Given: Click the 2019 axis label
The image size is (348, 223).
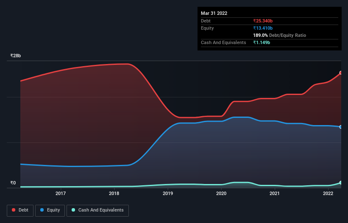Looking at the screenshot, I should pyautogui.click(x=168, y=193).
